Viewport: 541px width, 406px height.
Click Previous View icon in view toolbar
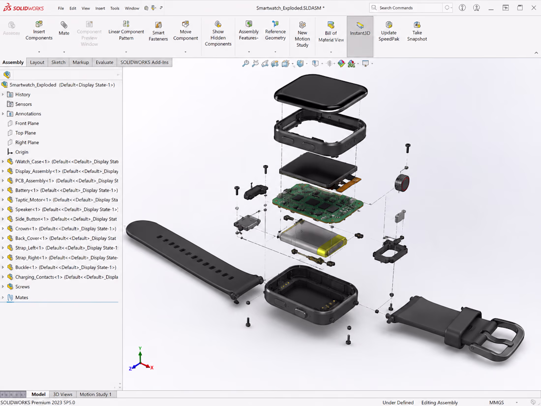click(265, 63)
